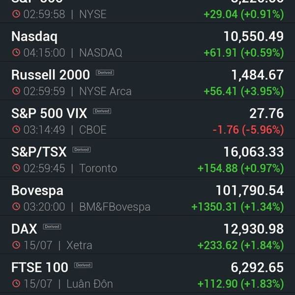Click the clock icon in S&P/TSX row

[x=16, y=168]
